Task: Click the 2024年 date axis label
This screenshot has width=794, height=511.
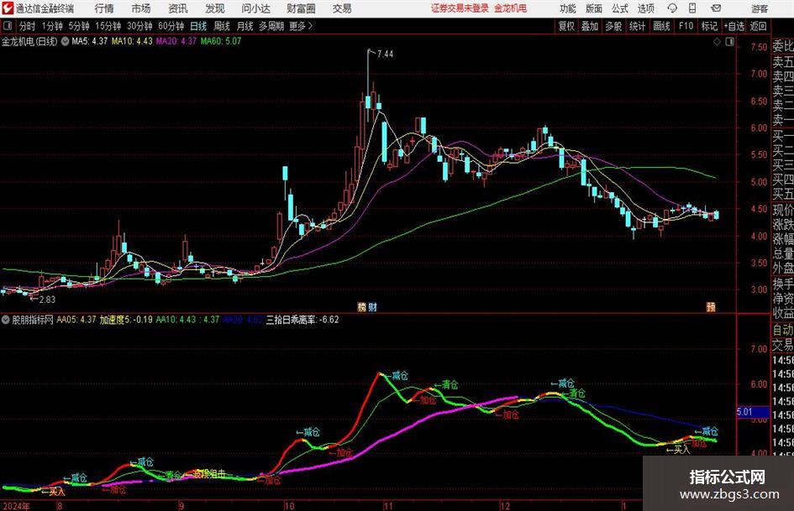Action: [x=16, y=506]
